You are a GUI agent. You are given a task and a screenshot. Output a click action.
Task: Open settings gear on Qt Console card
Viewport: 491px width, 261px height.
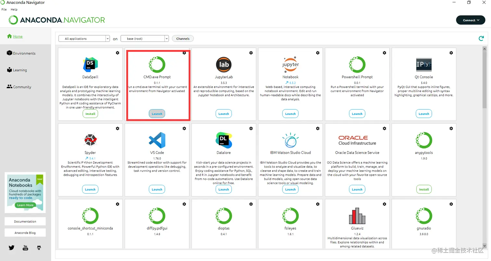pos(451,53)
